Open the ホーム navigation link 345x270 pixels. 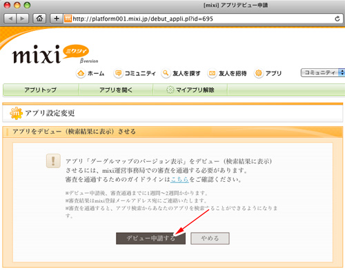96,74
